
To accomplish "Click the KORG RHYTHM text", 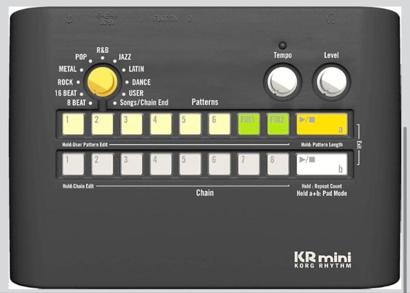I will (323, 266).
